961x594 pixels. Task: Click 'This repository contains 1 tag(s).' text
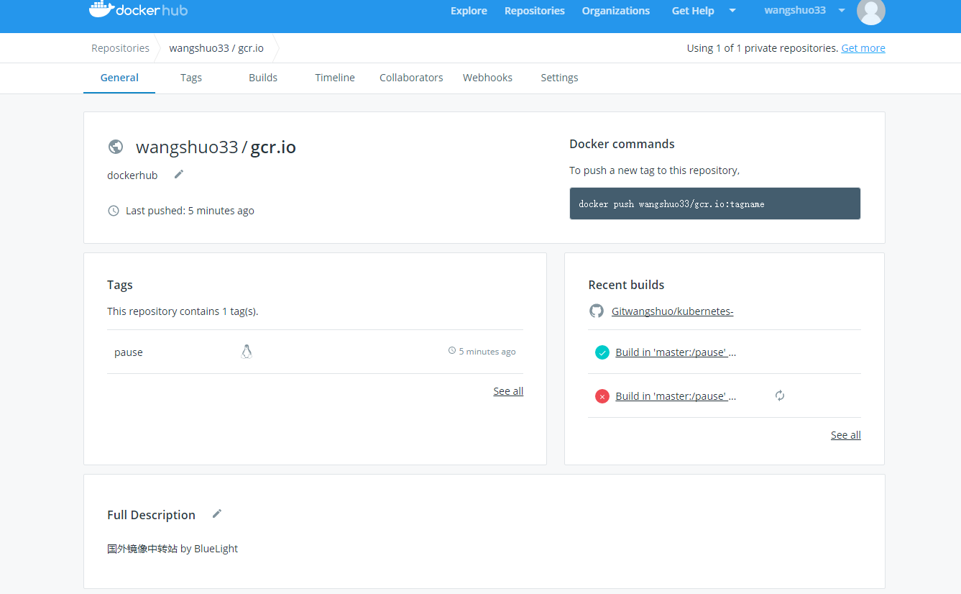(183, 311)
